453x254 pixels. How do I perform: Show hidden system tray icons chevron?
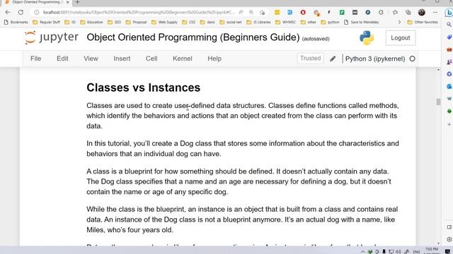(362, 251)
